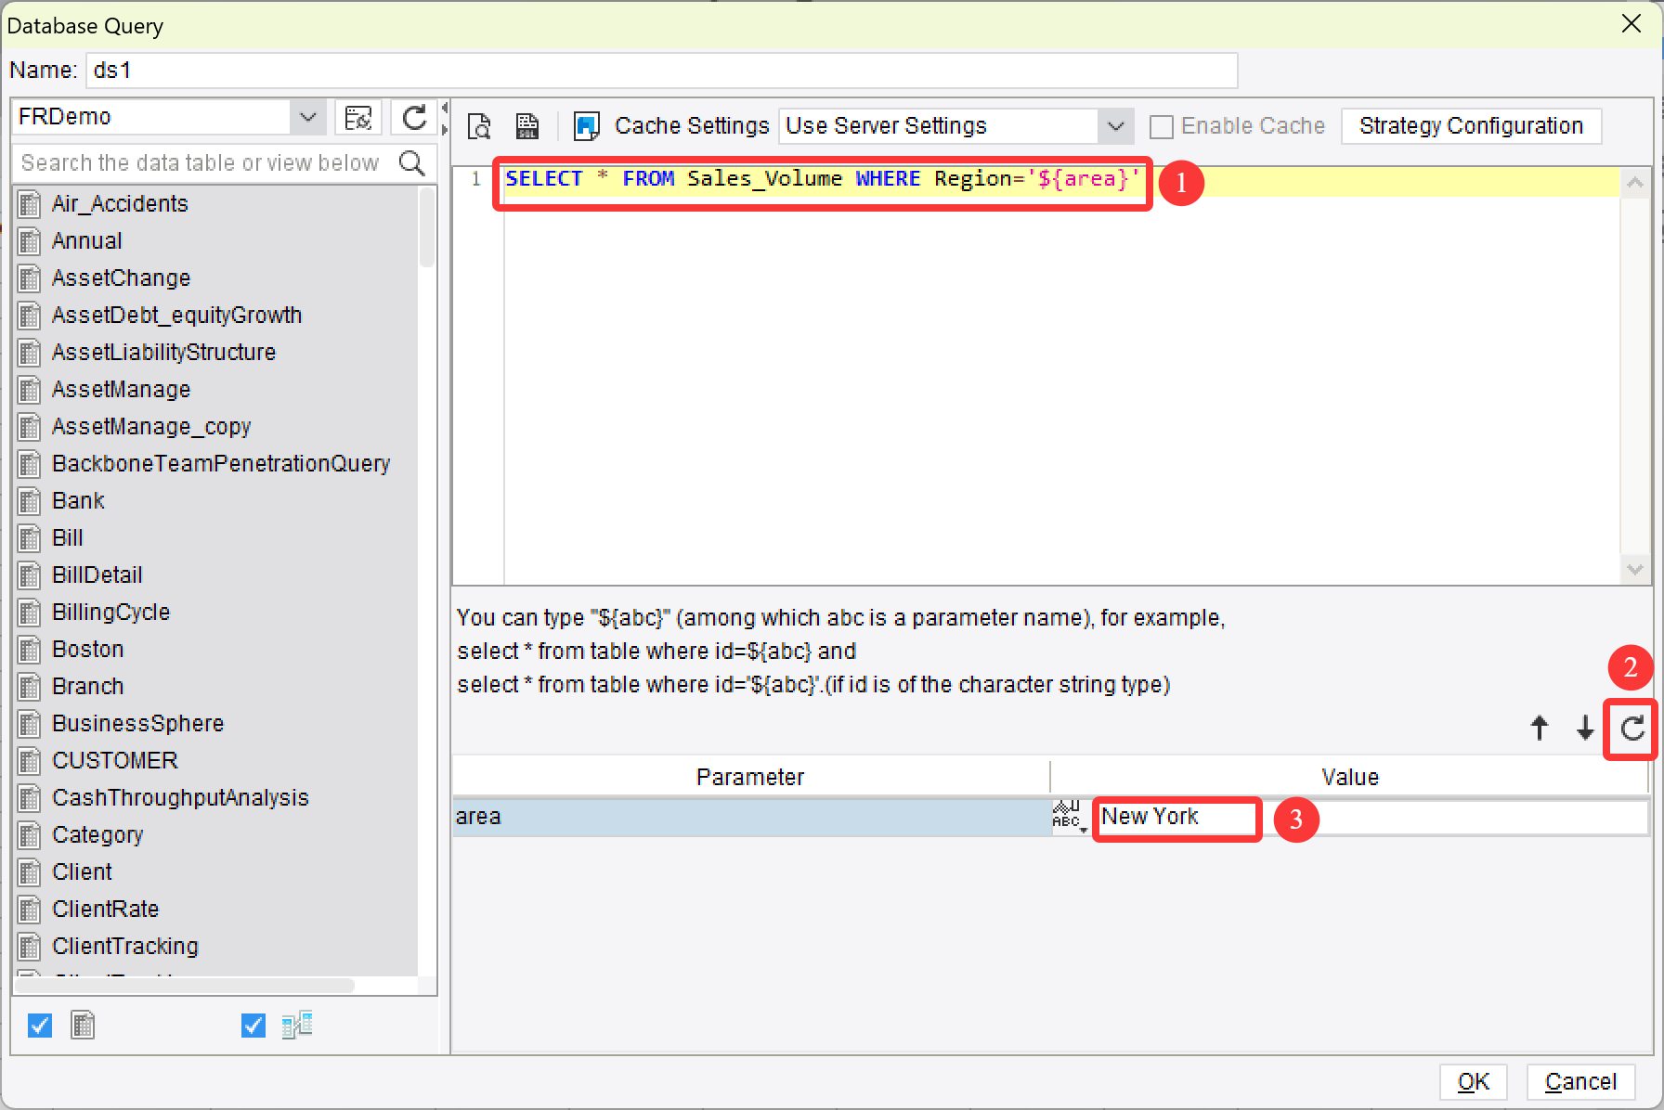Open the Strategy Configuration dialog

(x=1471, y=125)
